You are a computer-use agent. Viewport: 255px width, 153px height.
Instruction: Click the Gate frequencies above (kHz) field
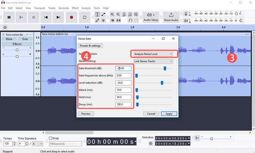pos(123,75)
